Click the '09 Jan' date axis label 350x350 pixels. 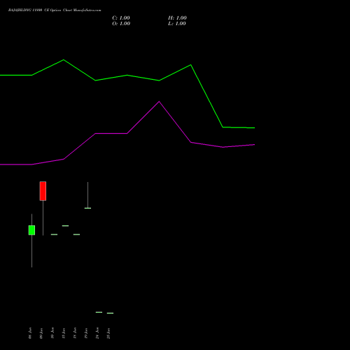click(x=41, y=333)
